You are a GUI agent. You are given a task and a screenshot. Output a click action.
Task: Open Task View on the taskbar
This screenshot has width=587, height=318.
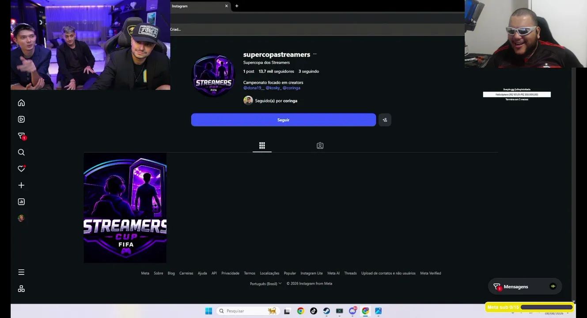click(x=287, y=311)
